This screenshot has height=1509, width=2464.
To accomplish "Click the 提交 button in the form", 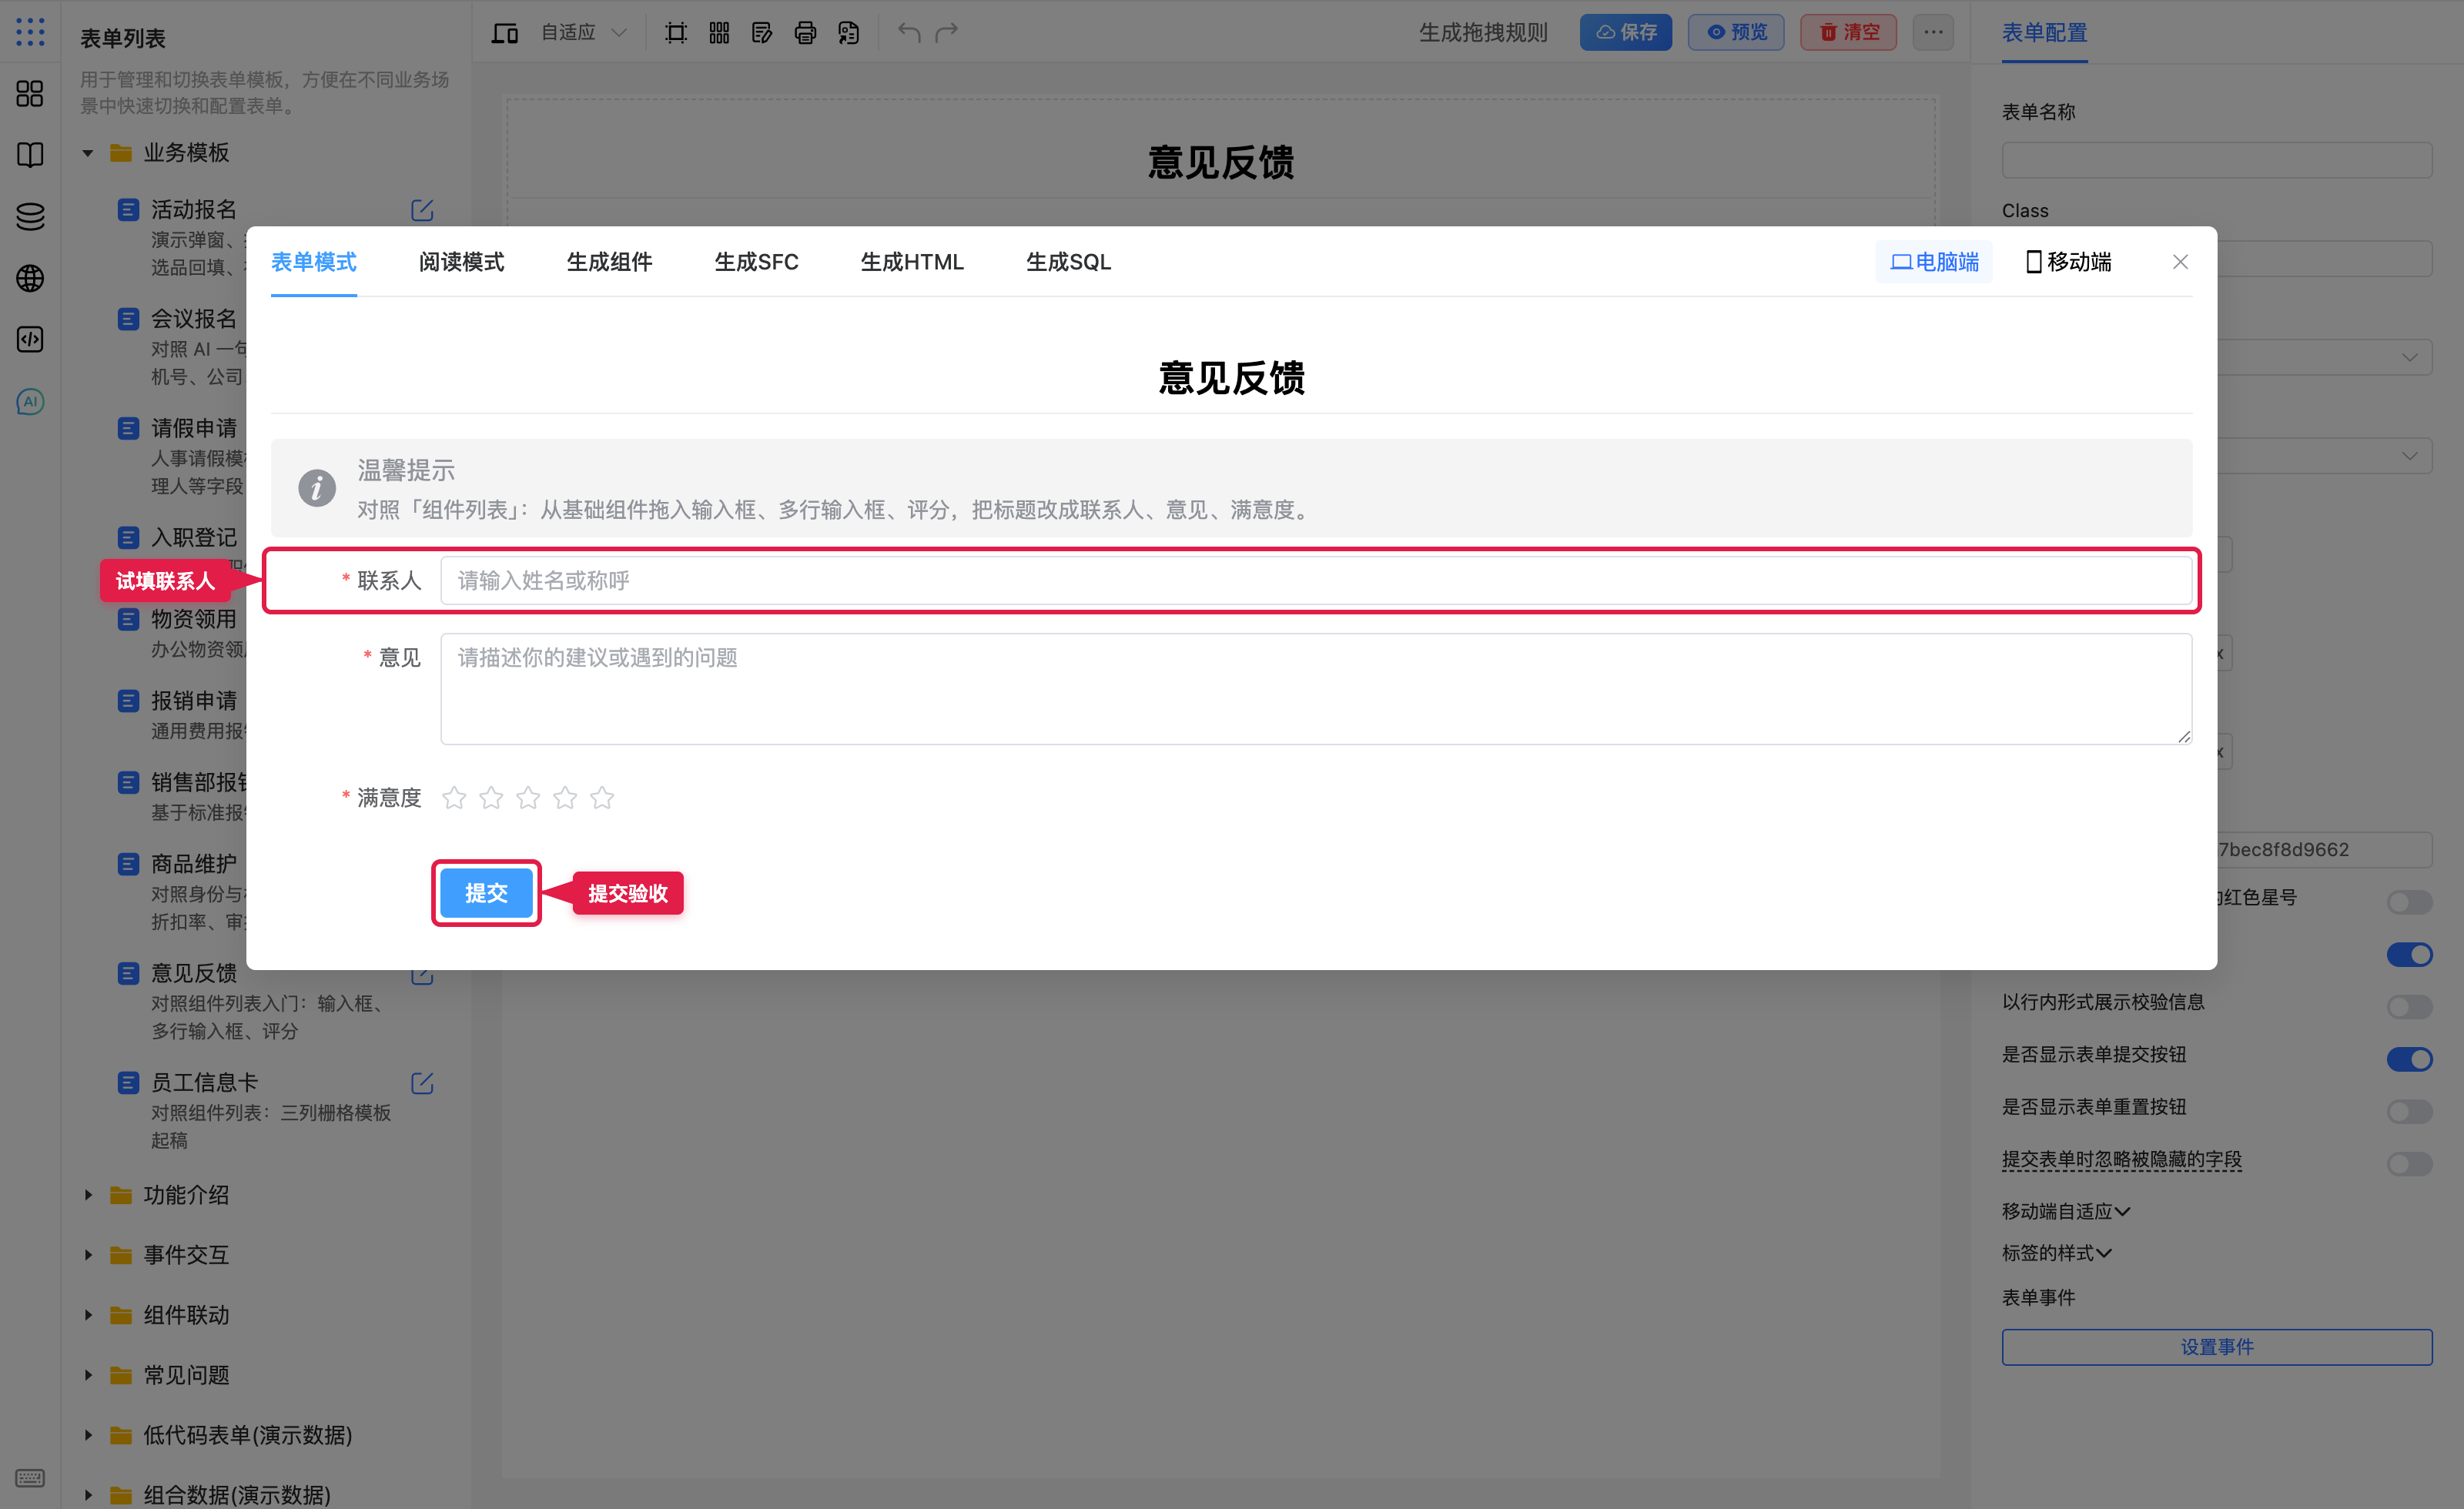I will (486, 893).
